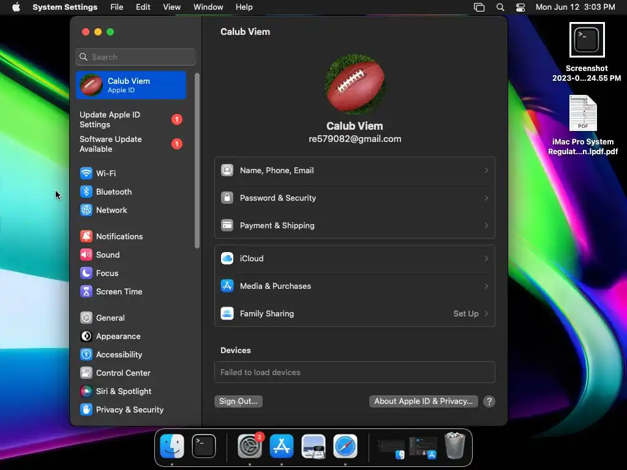Open the Wi-Fi icon in the sidebar
The height and width of the screenshot is (470, 627).
click(86, 173)
